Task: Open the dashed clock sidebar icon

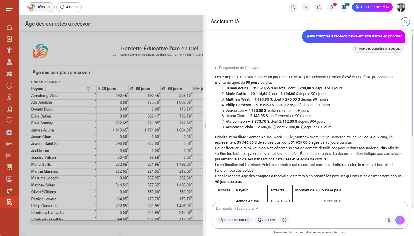Action: (9, 86)
